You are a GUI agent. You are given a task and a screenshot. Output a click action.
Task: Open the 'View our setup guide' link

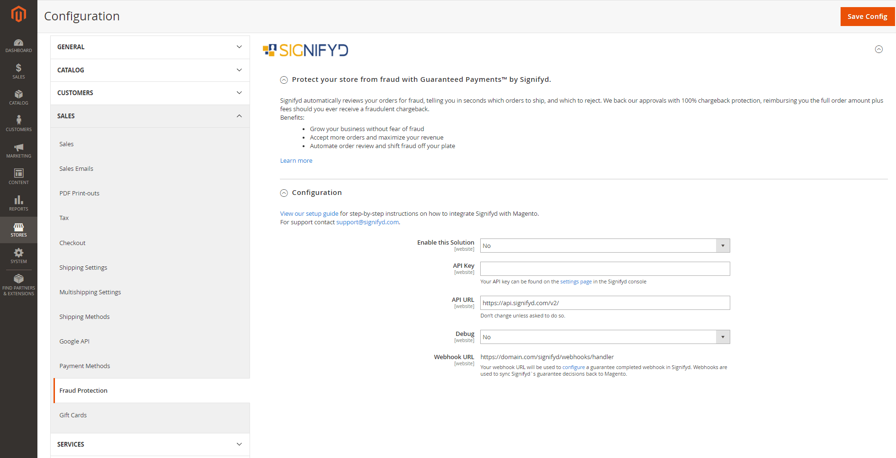[309, 213]
